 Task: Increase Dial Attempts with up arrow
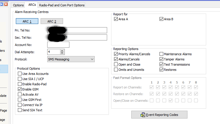pyautogui.click(x=62, y=51)
